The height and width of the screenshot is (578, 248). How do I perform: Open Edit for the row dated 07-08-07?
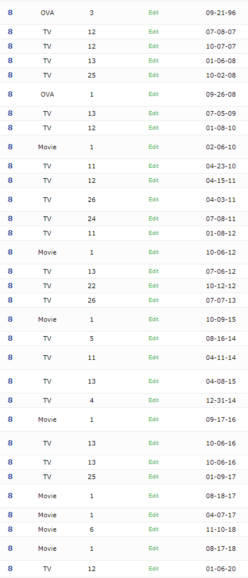click(153, 32)
